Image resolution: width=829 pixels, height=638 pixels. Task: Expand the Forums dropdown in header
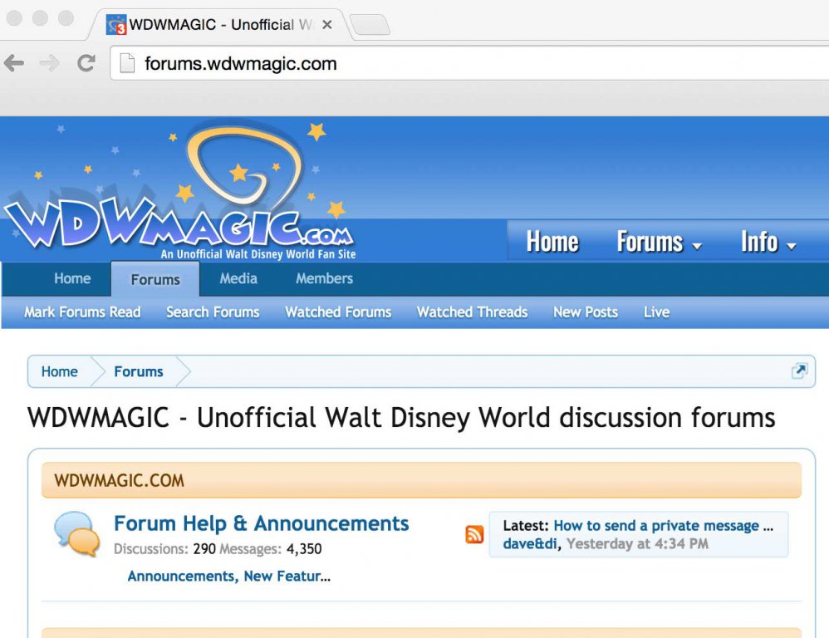click(659, 242)
